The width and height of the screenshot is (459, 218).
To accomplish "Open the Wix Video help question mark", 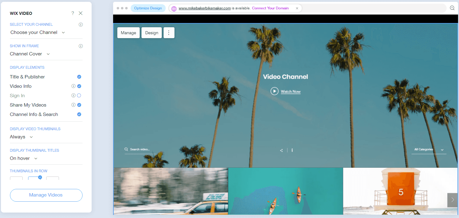I will pos(73,13).
